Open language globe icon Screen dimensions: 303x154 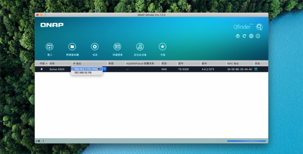251,36
